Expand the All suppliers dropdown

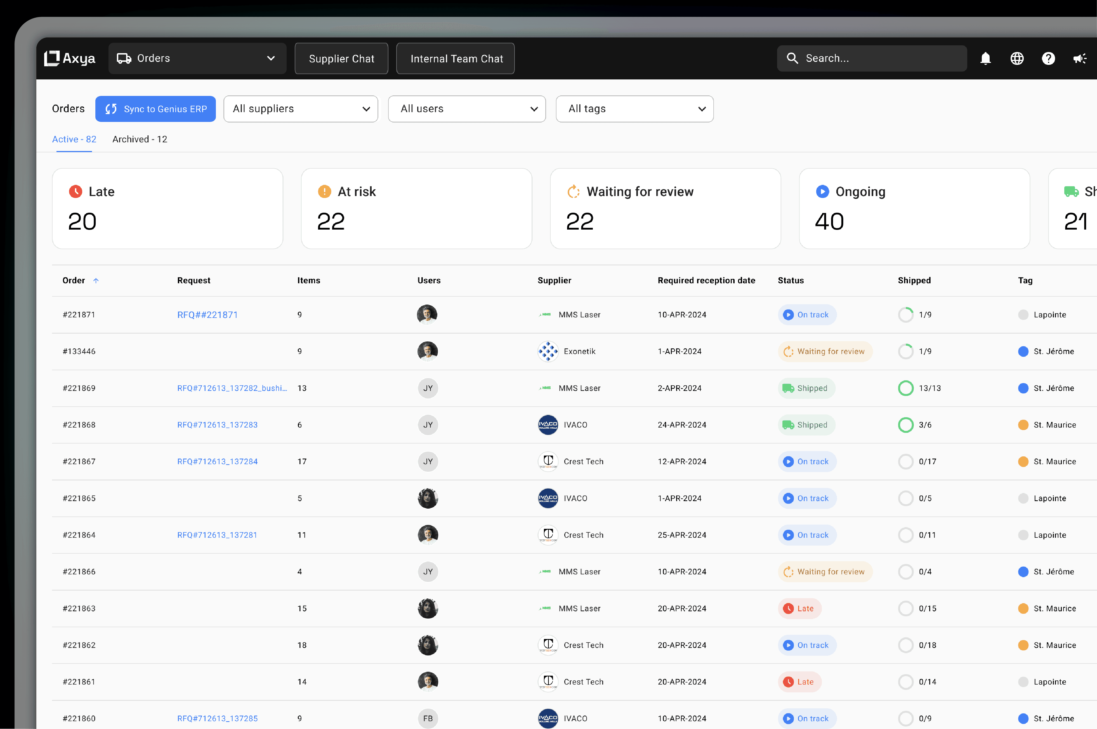(x=300, y=109)
